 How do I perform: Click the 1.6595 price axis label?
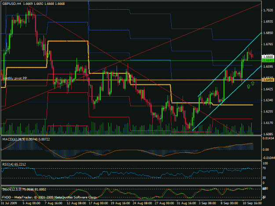coord(268,66)
